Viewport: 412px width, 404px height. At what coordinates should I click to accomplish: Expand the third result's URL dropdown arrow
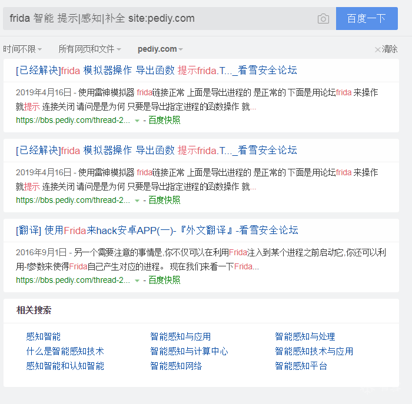coord(137,281)
